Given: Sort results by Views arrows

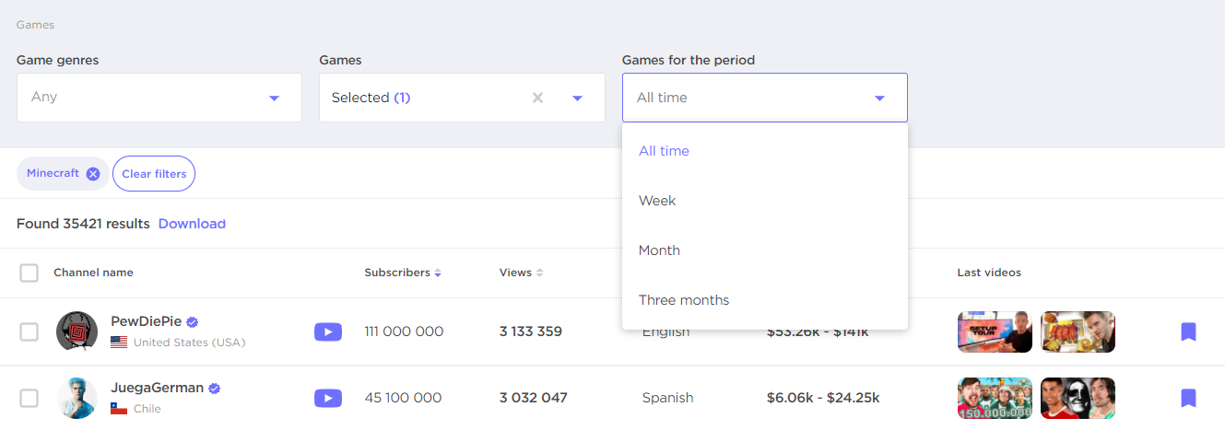Looking at the screenshot, I should [539, 273].
